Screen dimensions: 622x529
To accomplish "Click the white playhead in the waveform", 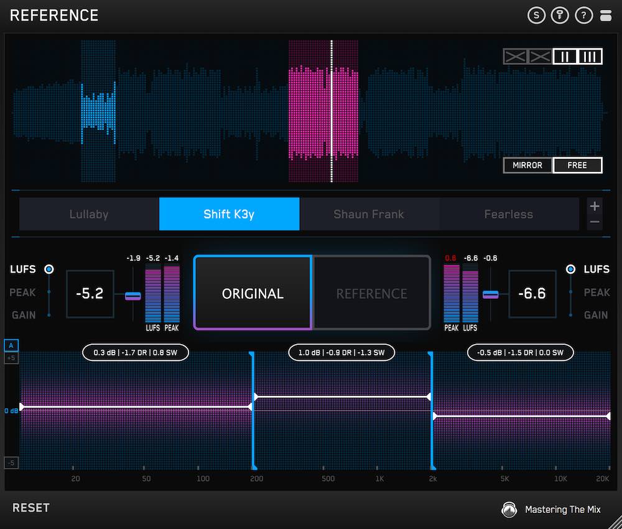I will click(332, 111).
